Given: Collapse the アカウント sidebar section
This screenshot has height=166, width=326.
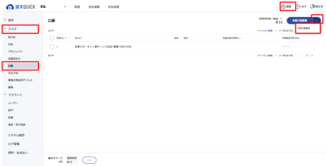Looking at the screenshot, I should [x=5, y=95].
